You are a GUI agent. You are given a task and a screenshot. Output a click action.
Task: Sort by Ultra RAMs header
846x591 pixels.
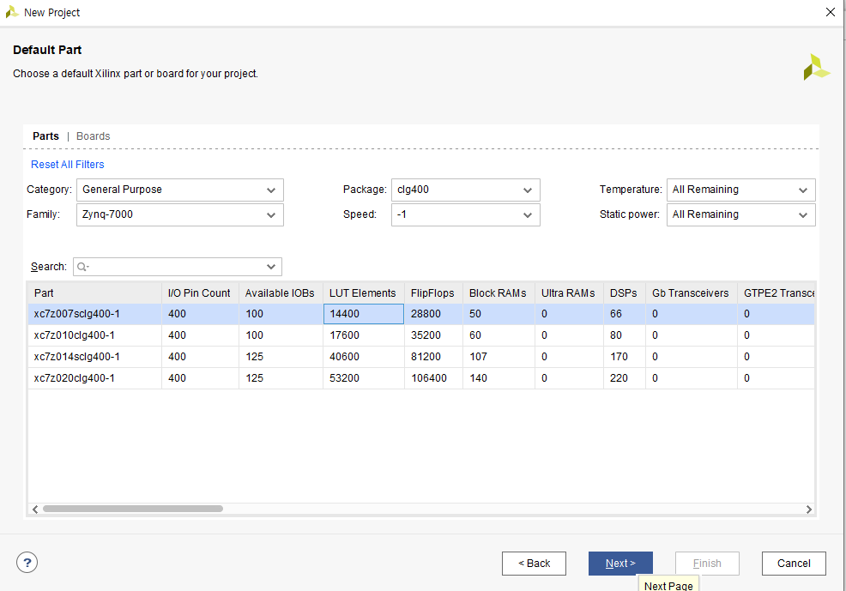pyautogui.click(x=569, y=292)
